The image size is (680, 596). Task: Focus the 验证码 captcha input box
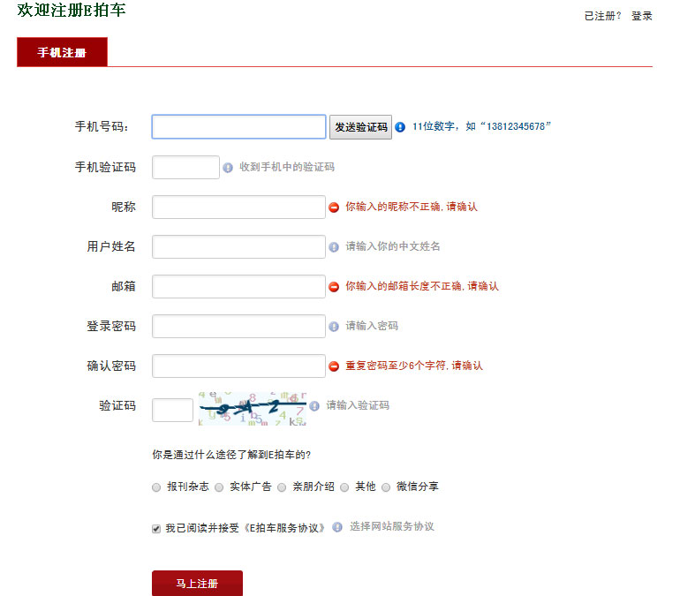(x=172, y=410)
